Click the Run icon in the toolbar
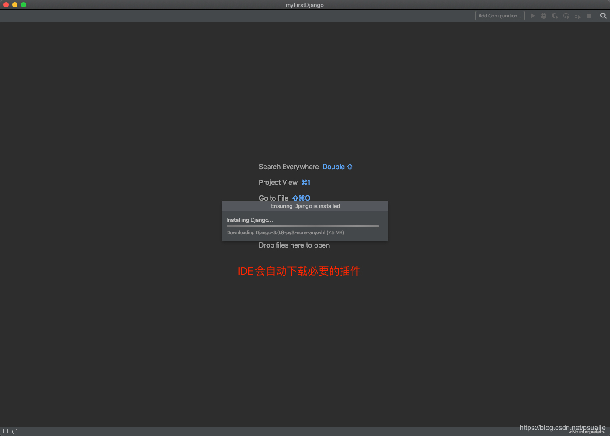610x436 pixels. (x=532, y=16)
